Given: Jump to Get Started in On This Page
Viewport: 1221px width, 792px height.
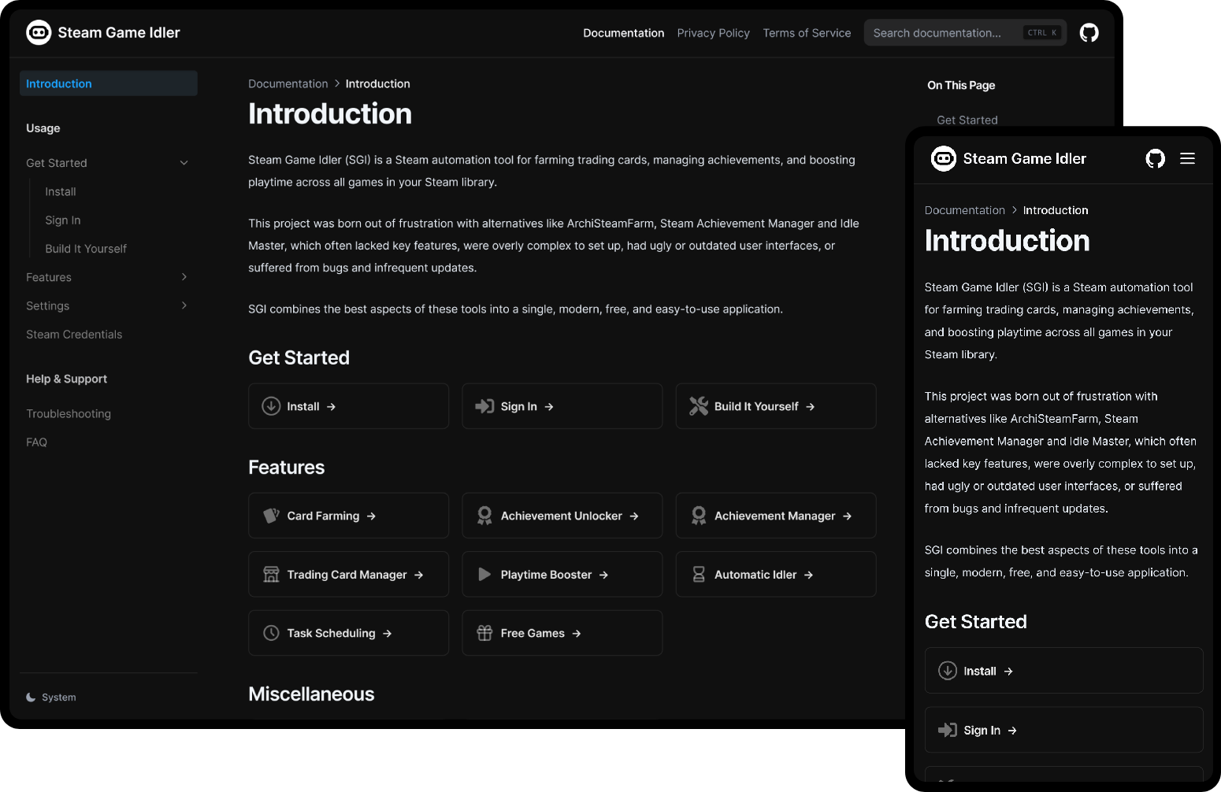Looking at the screenshot, I should (x=967, y=120).
